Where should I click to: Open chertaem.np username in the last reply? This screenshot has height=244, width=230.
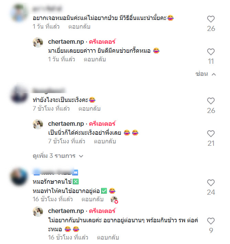[66, 211]
